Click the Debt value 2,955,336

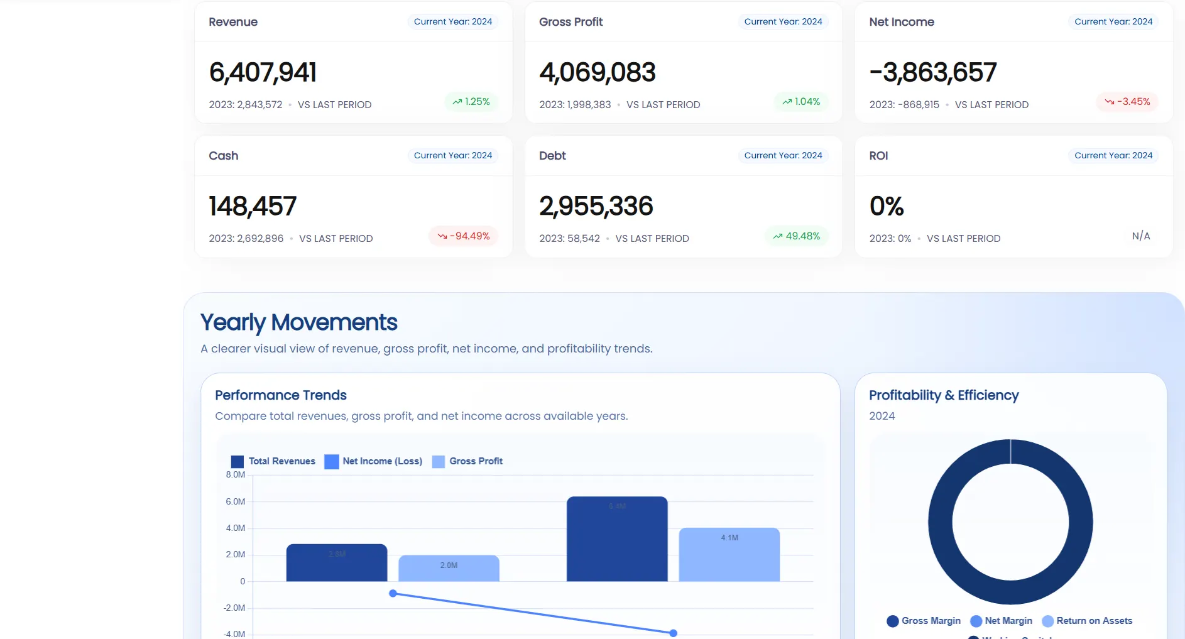click(596, 206)
